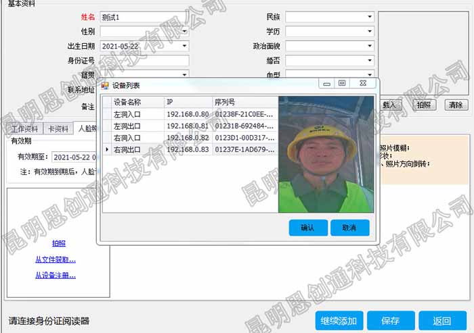Click the 从文件获取... link

click(56, 259)
